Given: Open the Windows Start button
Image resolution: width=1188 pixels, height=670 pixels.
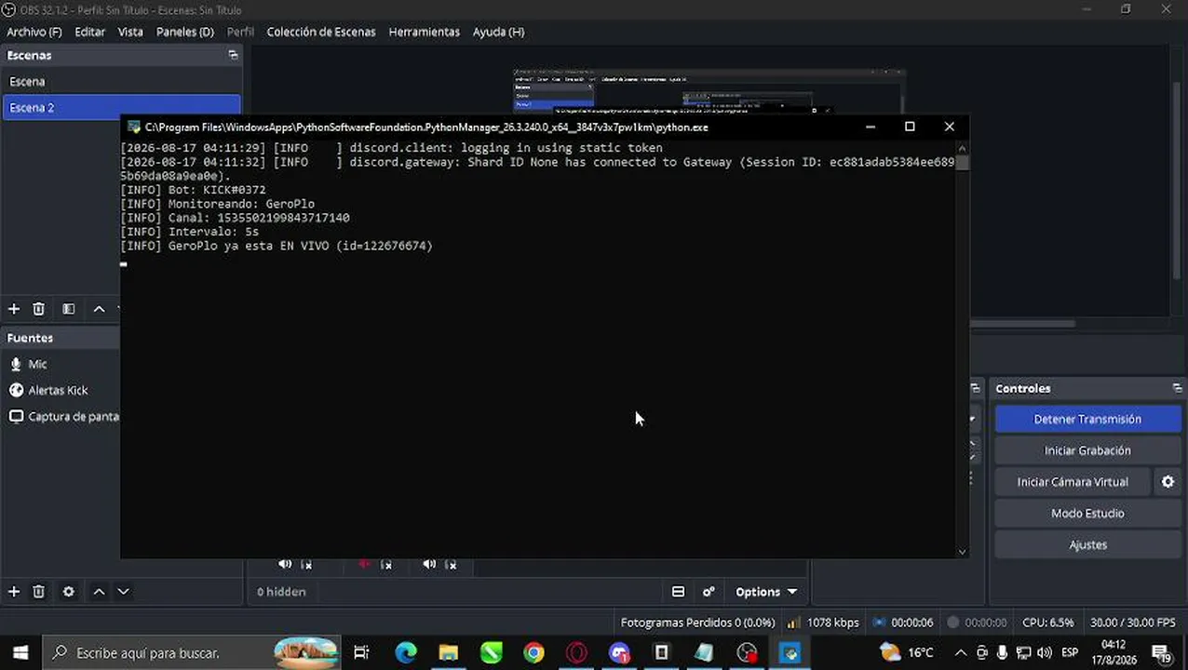Looking at the screenshot, I should (x=20, y=653).
